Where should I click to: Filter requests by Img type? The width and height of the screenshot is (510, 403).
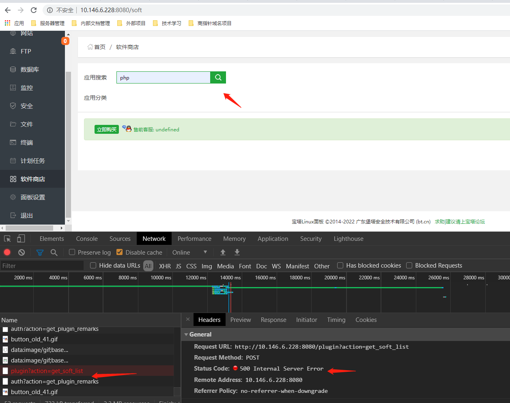click(x=207, y=266)
